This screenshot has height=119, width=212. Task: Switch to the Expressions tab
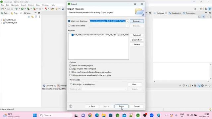(189, 13)
